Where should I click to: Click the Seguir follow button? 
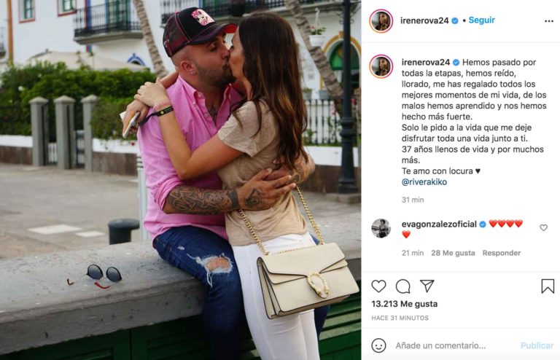(481, 20)
